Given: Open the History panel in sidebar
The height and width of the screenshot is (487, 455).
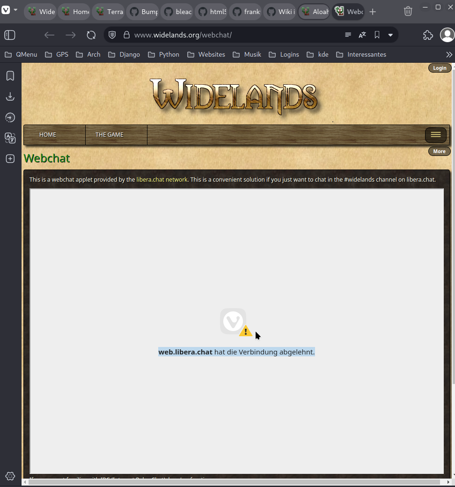Looking at the screenshot, I should [10, 118].
